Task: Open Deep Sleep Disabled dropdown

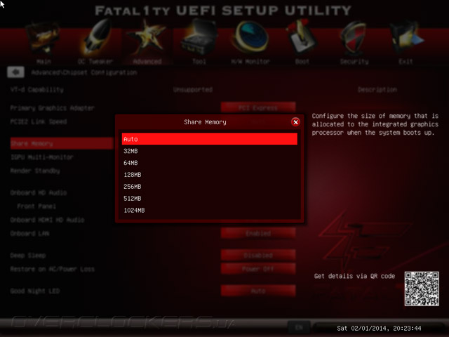Action: 258,255
